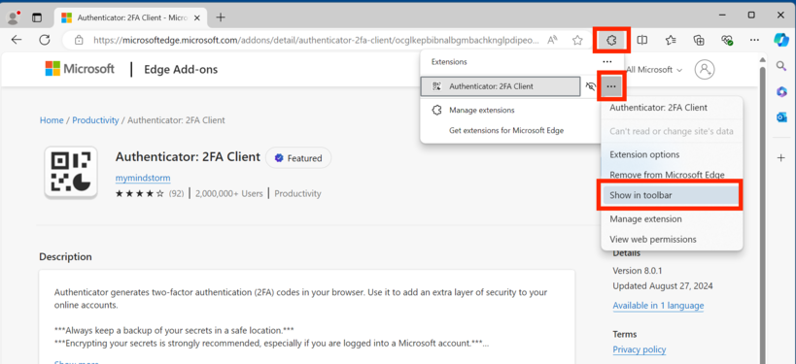The image size is (796, 364).
Task: Expand the All Microsoft dropdown
Action: click(x=654, y=70)
